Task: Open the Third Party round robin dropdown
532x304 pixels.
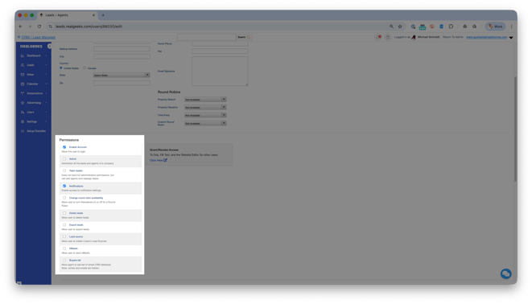Action: tap(205, 115)
